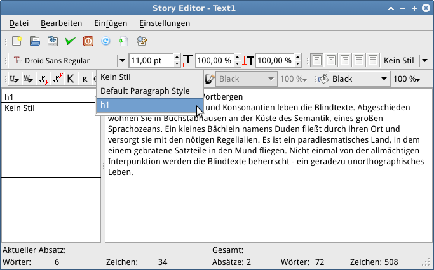Expand the Kein Stil paragraph style dropdown
The width and height of the screenshot is (434, 270).
(x=424, y=61)
